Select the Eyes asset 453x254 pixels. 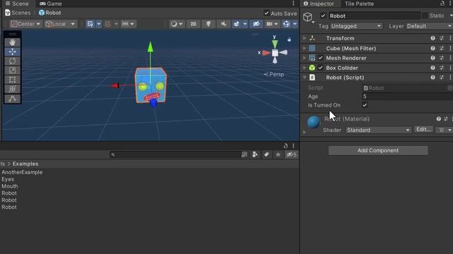8,179
